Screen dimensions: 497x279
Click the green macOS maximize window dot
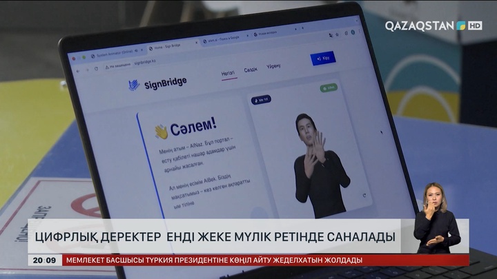point(84,57)
